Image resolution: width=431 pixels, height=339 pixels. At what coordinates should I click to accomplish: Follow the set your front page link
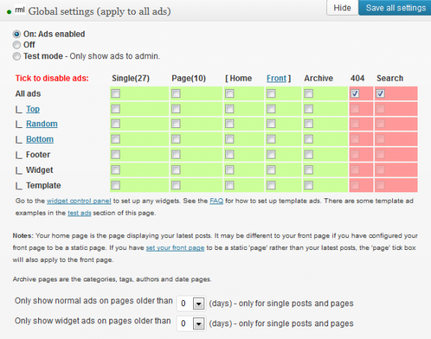point(175,248)
